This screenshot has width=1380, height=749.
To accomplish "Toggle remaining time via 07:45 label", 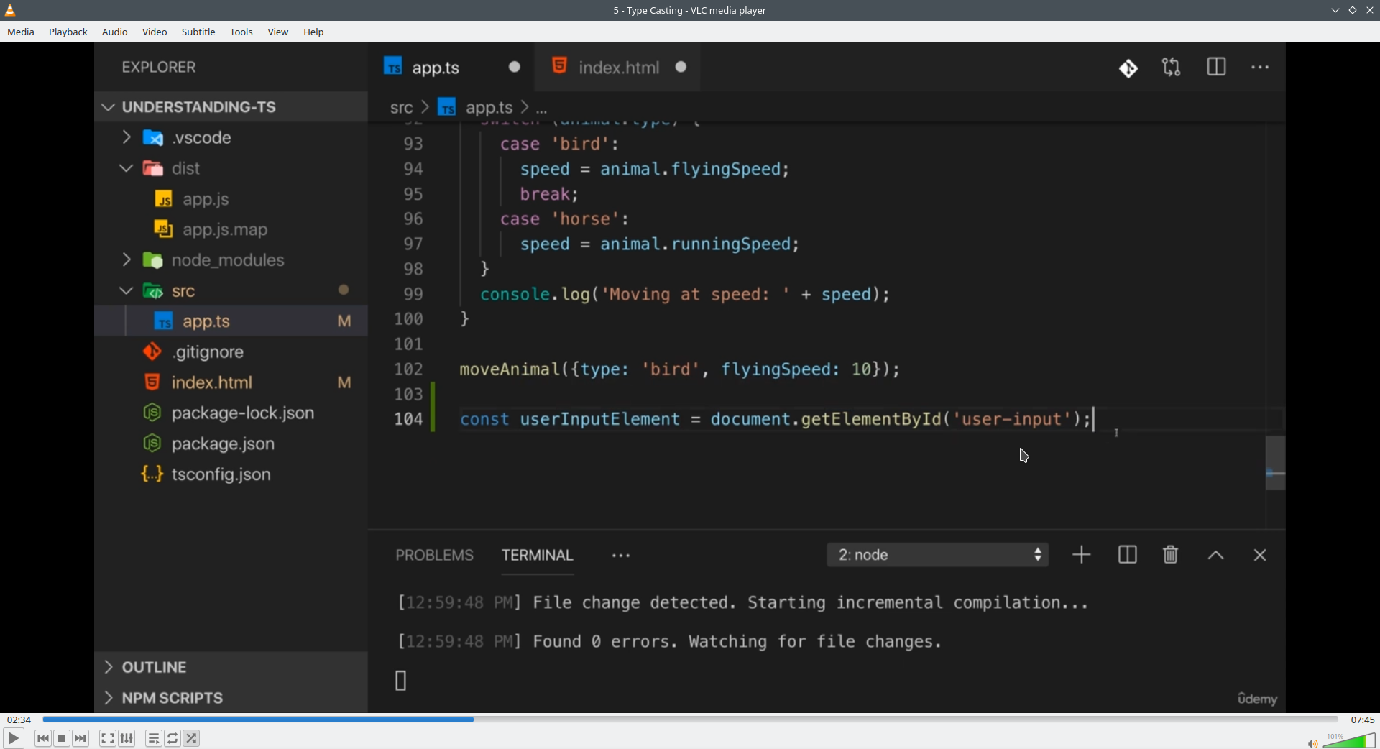I will click(x=1362, y=720).
